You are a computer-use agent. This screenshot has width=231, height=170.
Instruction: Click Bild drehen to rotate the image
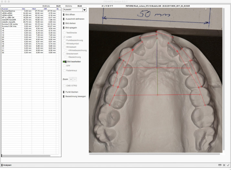point(69,23)
